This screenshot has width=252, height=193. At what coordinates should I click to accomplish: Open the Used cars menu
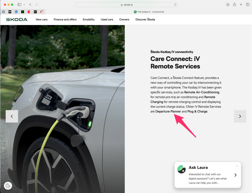click(107, 19)
